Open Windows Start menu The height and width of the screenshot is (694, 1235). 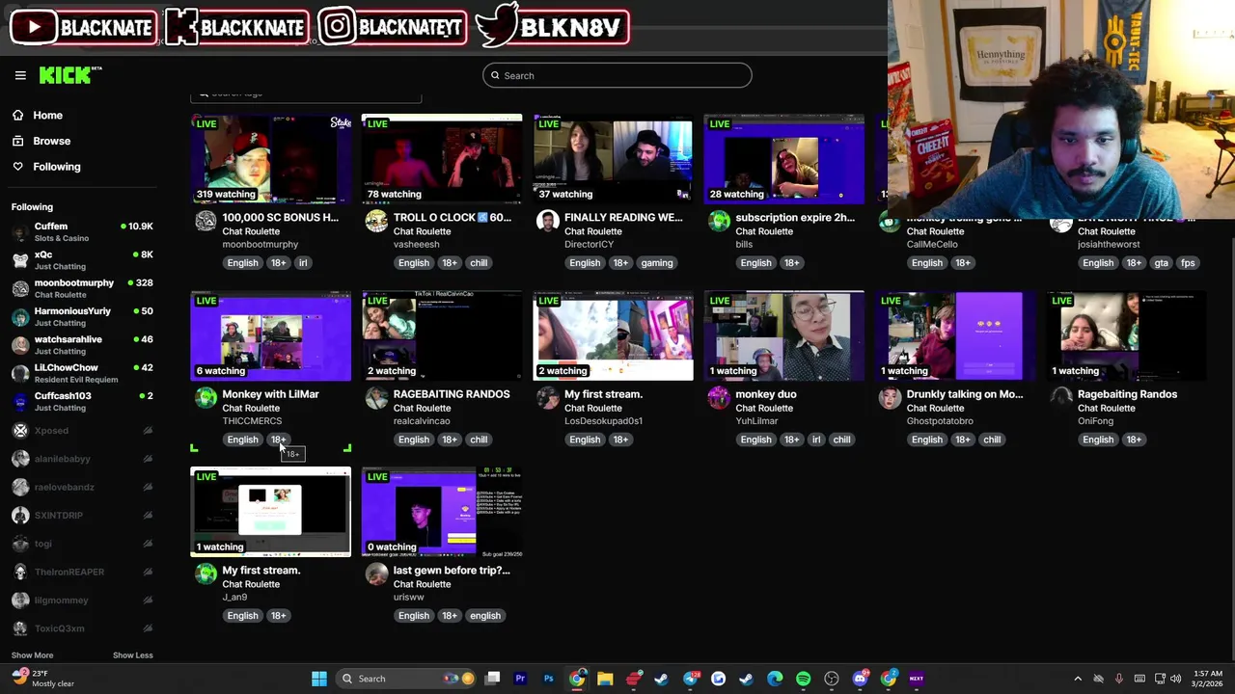pos(318,679)
